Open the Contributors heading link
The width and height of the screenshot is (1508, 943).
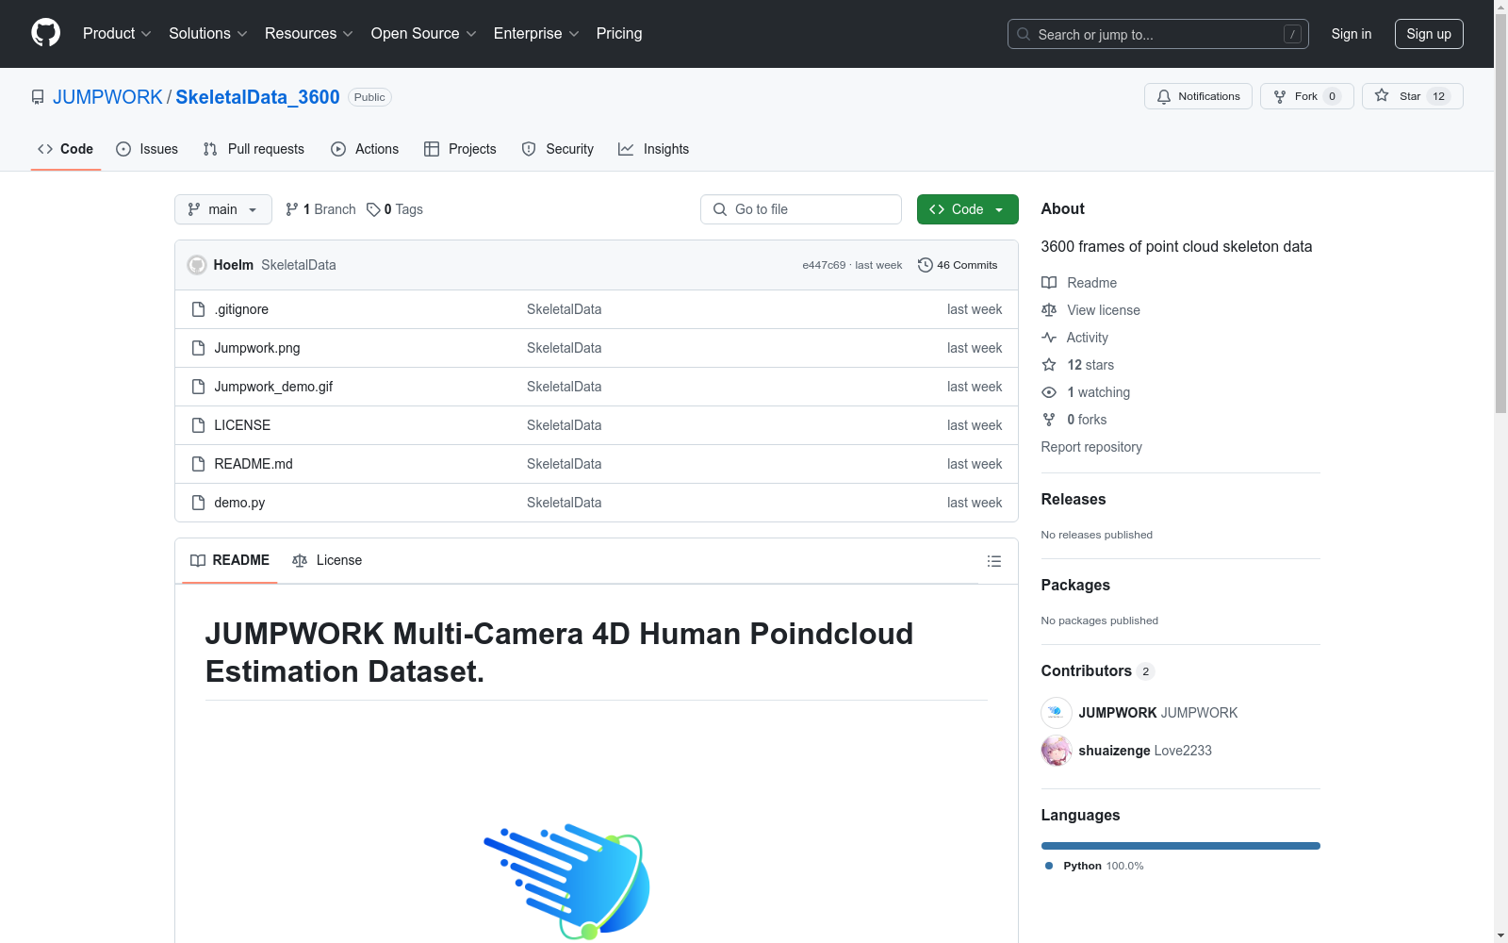[1098, 670]
